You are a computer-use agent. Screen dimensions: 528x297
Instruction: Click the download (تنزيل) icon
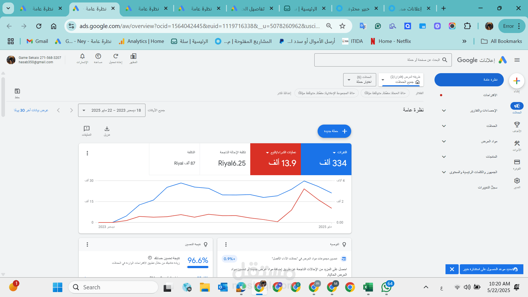(x=107, y=129)
